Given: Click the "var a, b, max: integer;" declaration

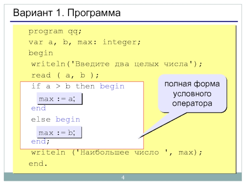Looking at the screenshot, I should [85, 42].
